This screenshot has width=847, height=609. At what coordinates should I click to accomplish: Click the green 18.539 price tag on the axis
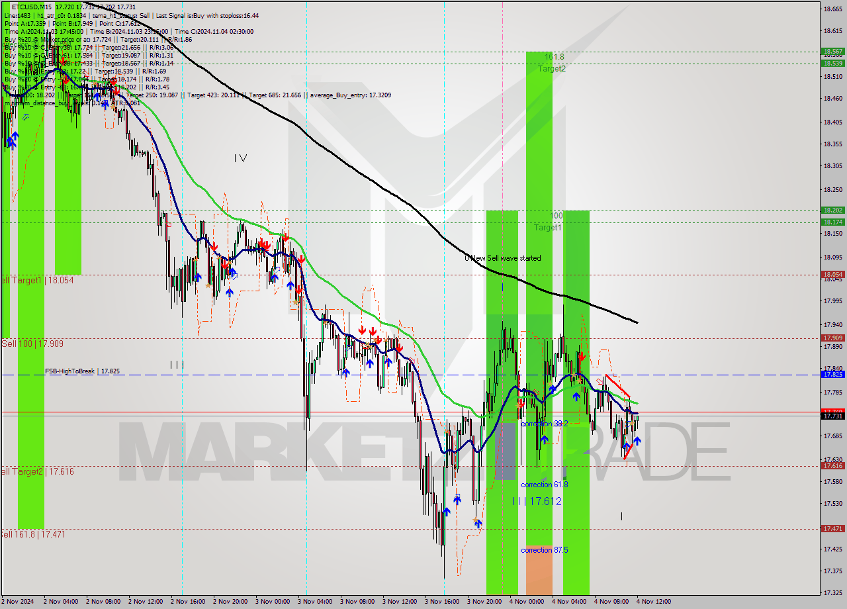(832, 63)
